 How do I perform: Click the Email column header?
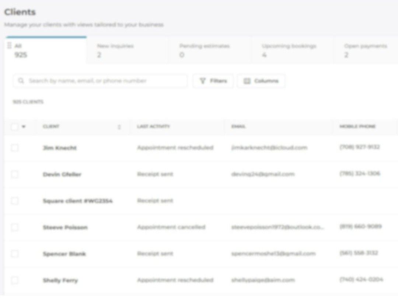click(x=238, y=127)
